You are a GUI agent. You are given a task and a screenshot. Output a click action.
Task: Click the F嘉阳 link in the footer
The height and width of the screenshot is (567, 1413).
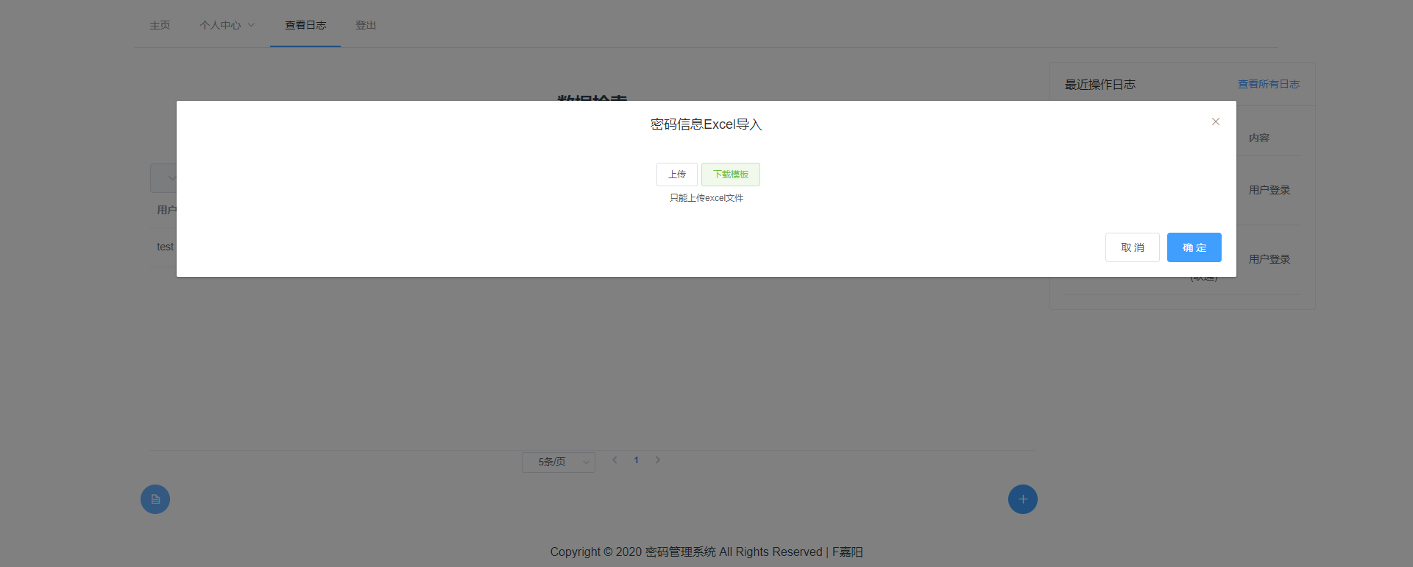(847, 552)
